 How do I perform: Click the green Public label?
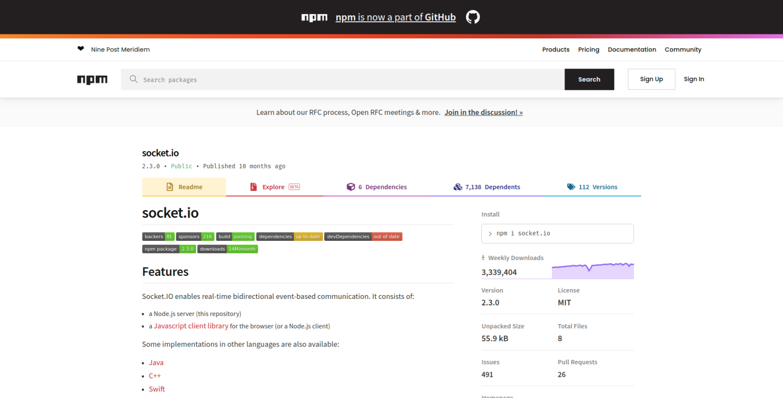pos(181,166)
